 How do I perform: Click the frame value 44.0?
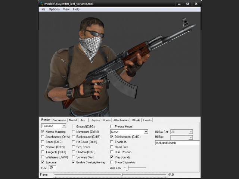tap(171, 175)
